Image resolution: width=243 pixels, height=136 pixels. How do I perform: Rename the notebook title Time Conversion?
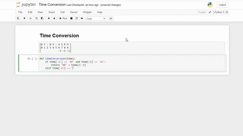(52, 5)
